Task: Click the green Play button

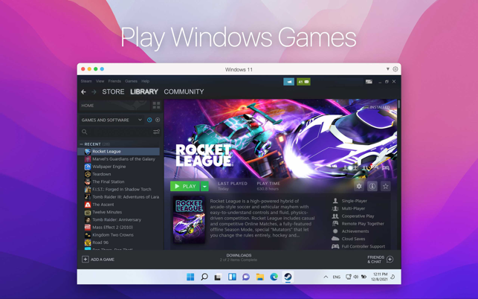Action: pyautogui.click(x=185, y=186)
